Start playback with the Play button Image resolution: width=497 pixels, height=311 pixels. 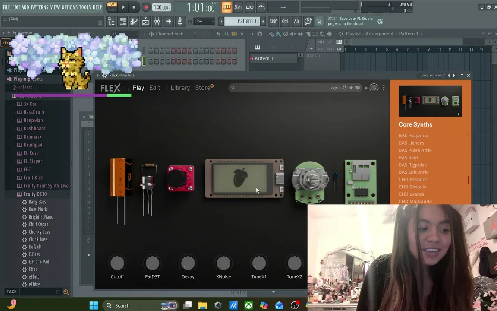(123, 7)
